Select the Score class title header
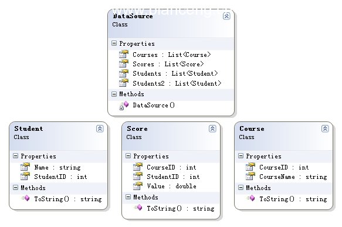 pyautogui.click(x=137, y=128)
